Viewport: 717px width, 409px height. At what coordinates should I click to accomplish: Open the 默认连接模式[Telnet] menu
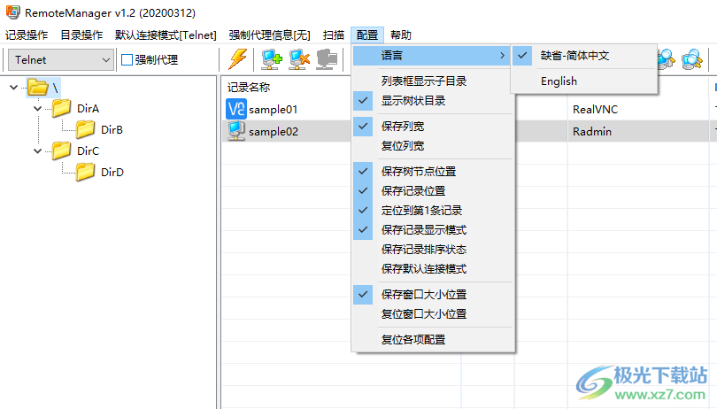pyautogui.click(x=166, y=35)
